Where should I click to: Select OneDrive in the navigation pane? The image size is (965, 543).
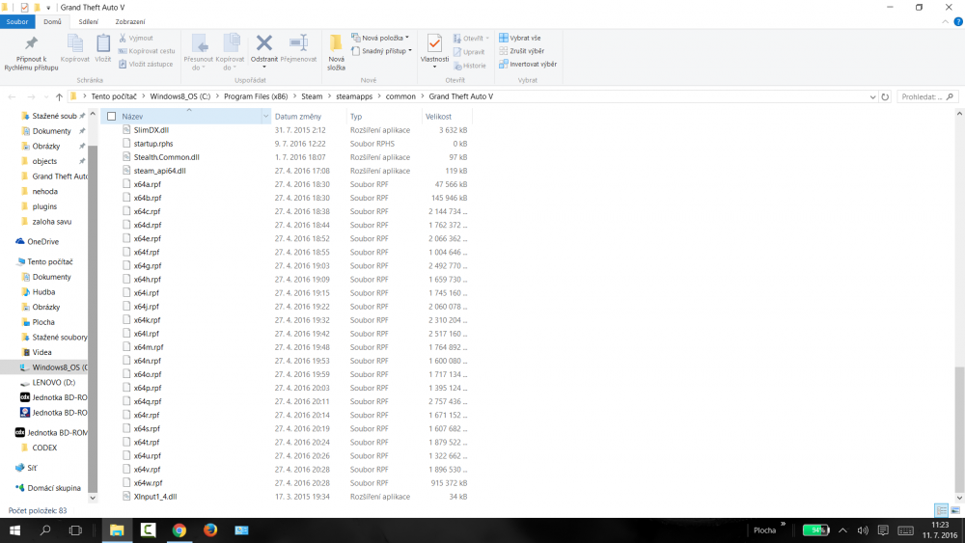click(x=42, y=242)
